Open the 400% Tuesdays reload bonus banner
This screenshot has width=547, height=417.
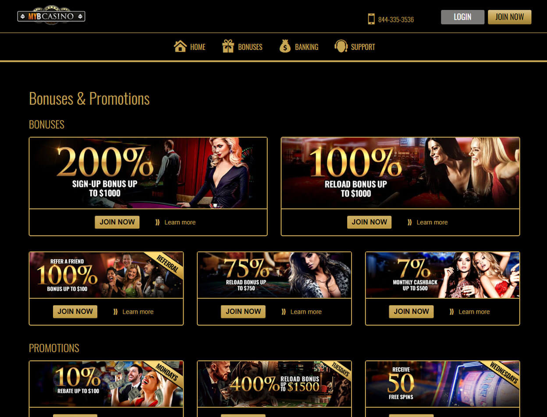274,384
